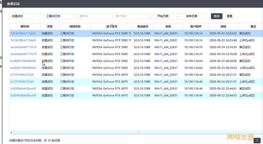
Task: Open cache ID 3ec642d440171b79 in 23:16:35 row
Action: (23, 47)
